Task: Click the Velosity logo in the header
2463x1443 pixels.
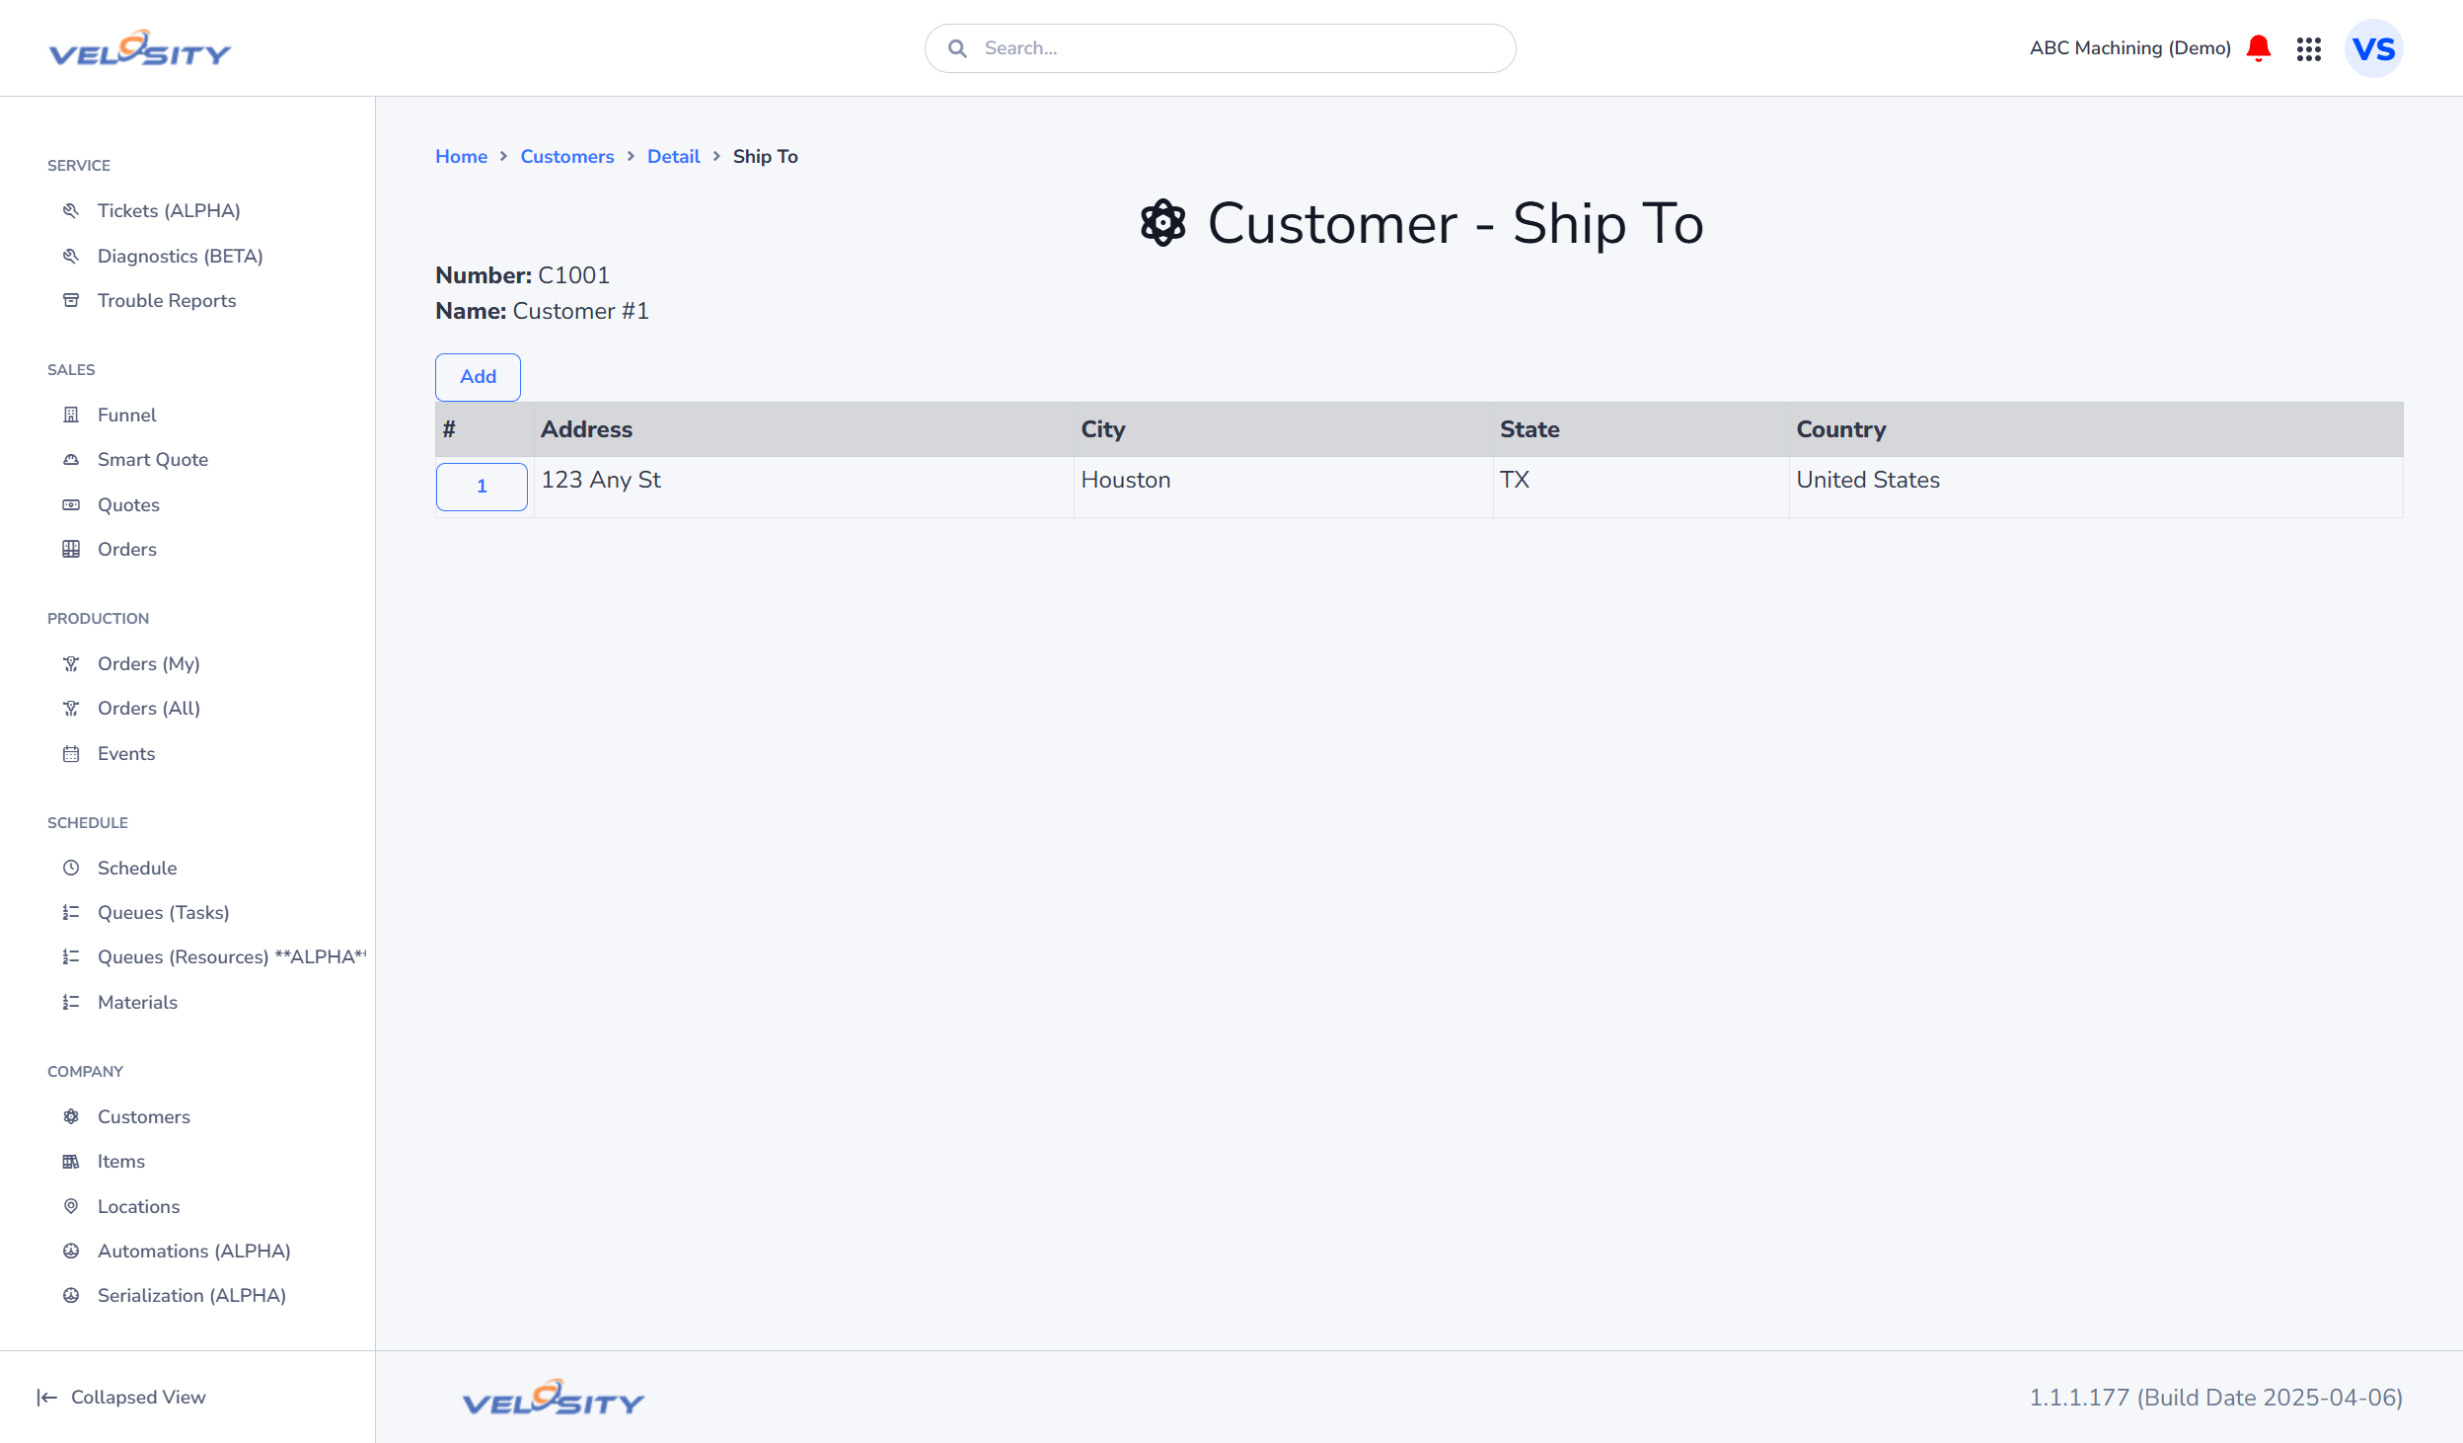Action: coord(140,48)
